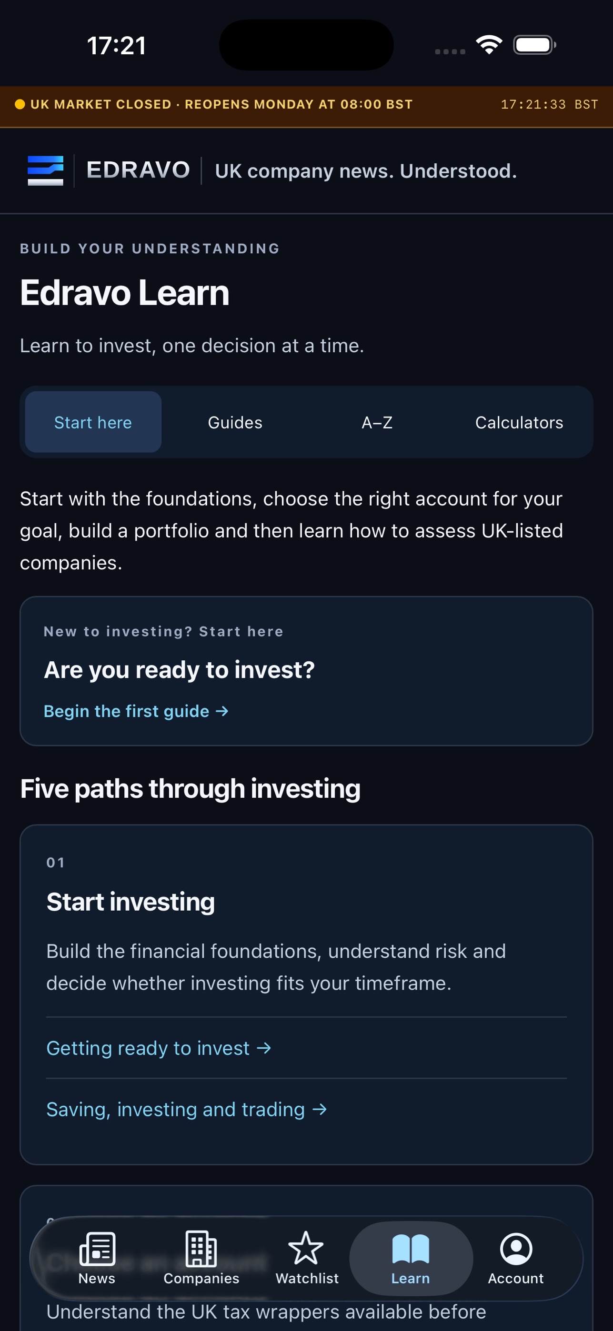The width and height of the screenshot is (613, 1331).
Task: Tap the Edravo striped logo icon
Action: click(x=45, y=170)
